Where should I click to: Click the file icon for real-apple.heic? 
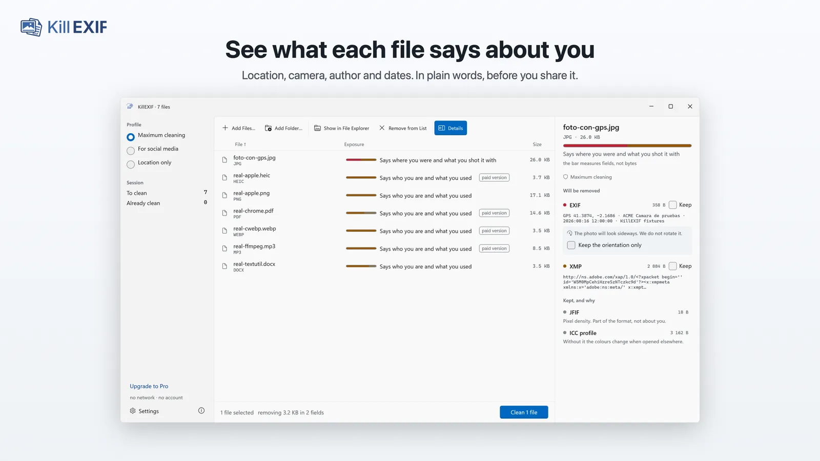pos(224,178)
